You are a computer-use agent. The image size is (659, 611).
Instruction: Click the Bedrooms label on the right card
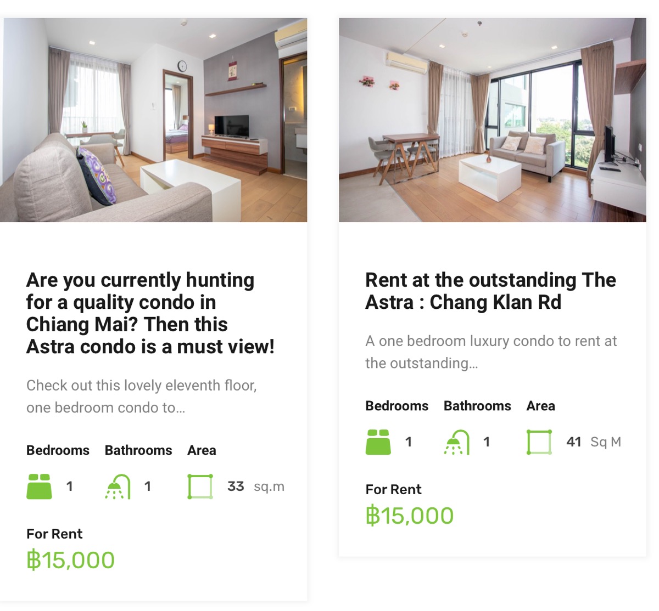(x=397, y=406)
